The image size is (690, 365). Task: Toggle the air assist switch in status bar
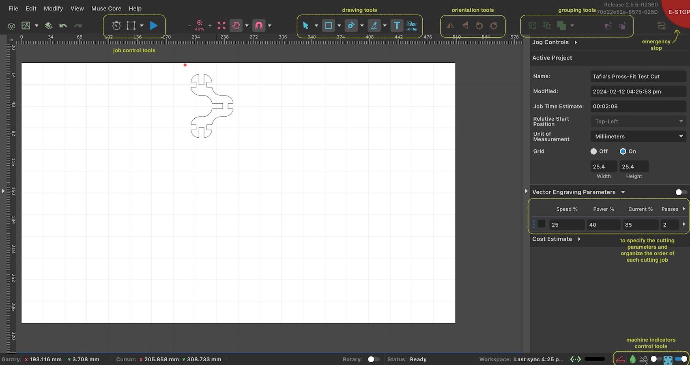coord(656,359)
